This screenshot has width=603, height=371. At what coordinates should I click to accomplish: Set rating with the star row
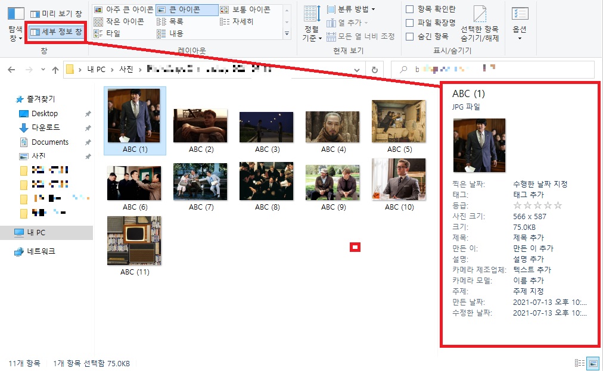coord(537,205)
